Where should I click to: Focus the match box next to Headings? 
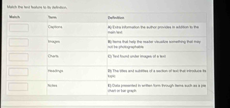pyautogui.click(x=19, y=71)
